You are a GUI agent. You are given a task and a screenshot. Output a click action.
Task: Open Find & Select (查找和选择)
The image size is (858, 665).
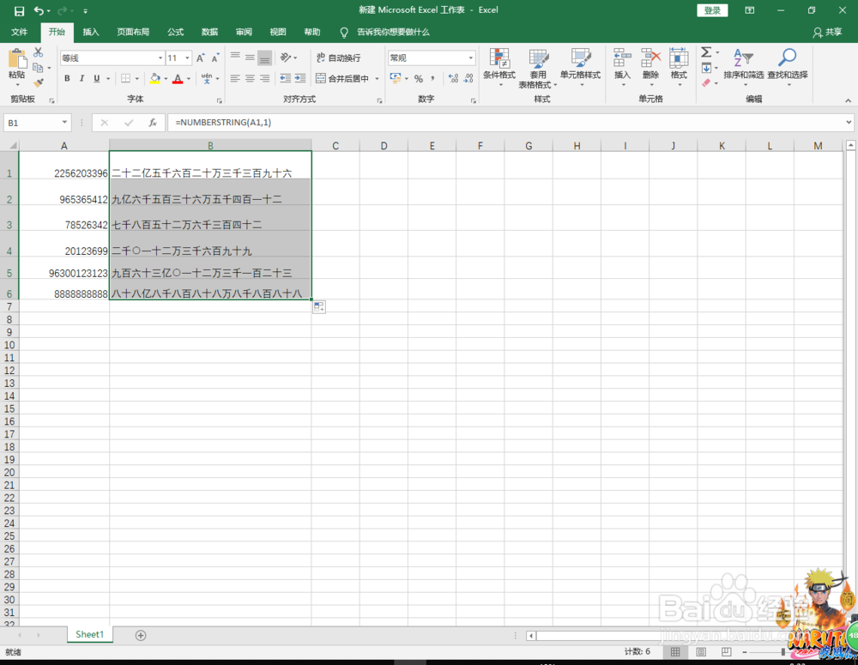788,69
